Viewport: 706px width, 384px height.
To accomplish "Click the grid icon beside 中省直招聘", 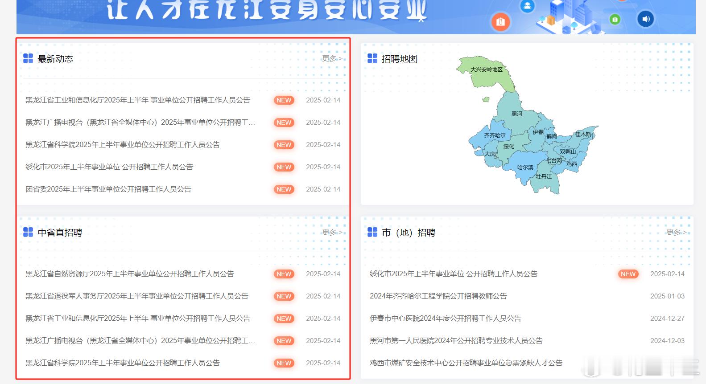I will tap(28, 232).
